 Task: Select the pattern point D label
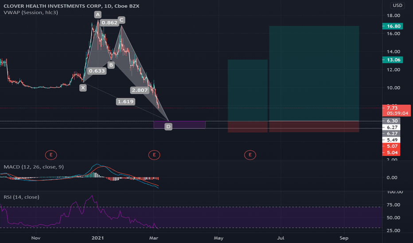168,127
